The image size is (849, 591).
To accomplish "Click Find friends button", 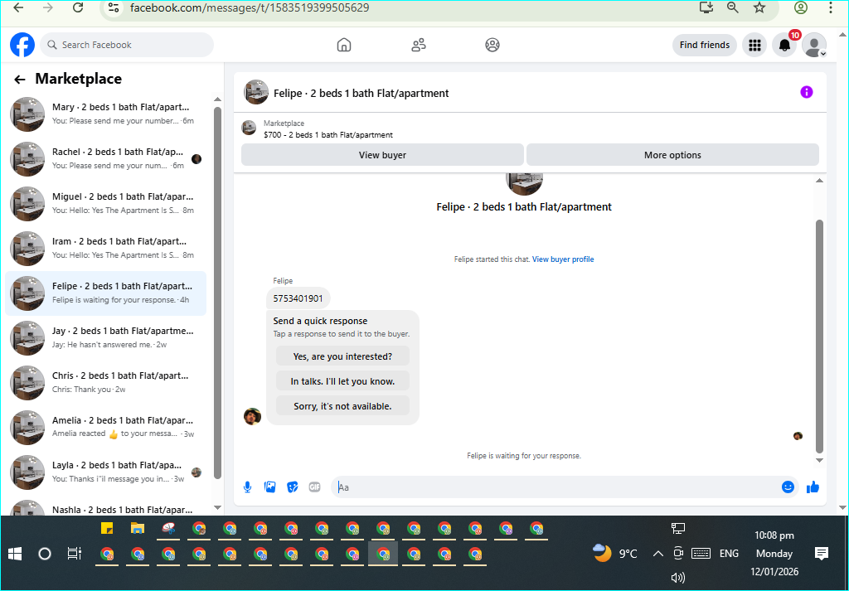I will [705, 45].
